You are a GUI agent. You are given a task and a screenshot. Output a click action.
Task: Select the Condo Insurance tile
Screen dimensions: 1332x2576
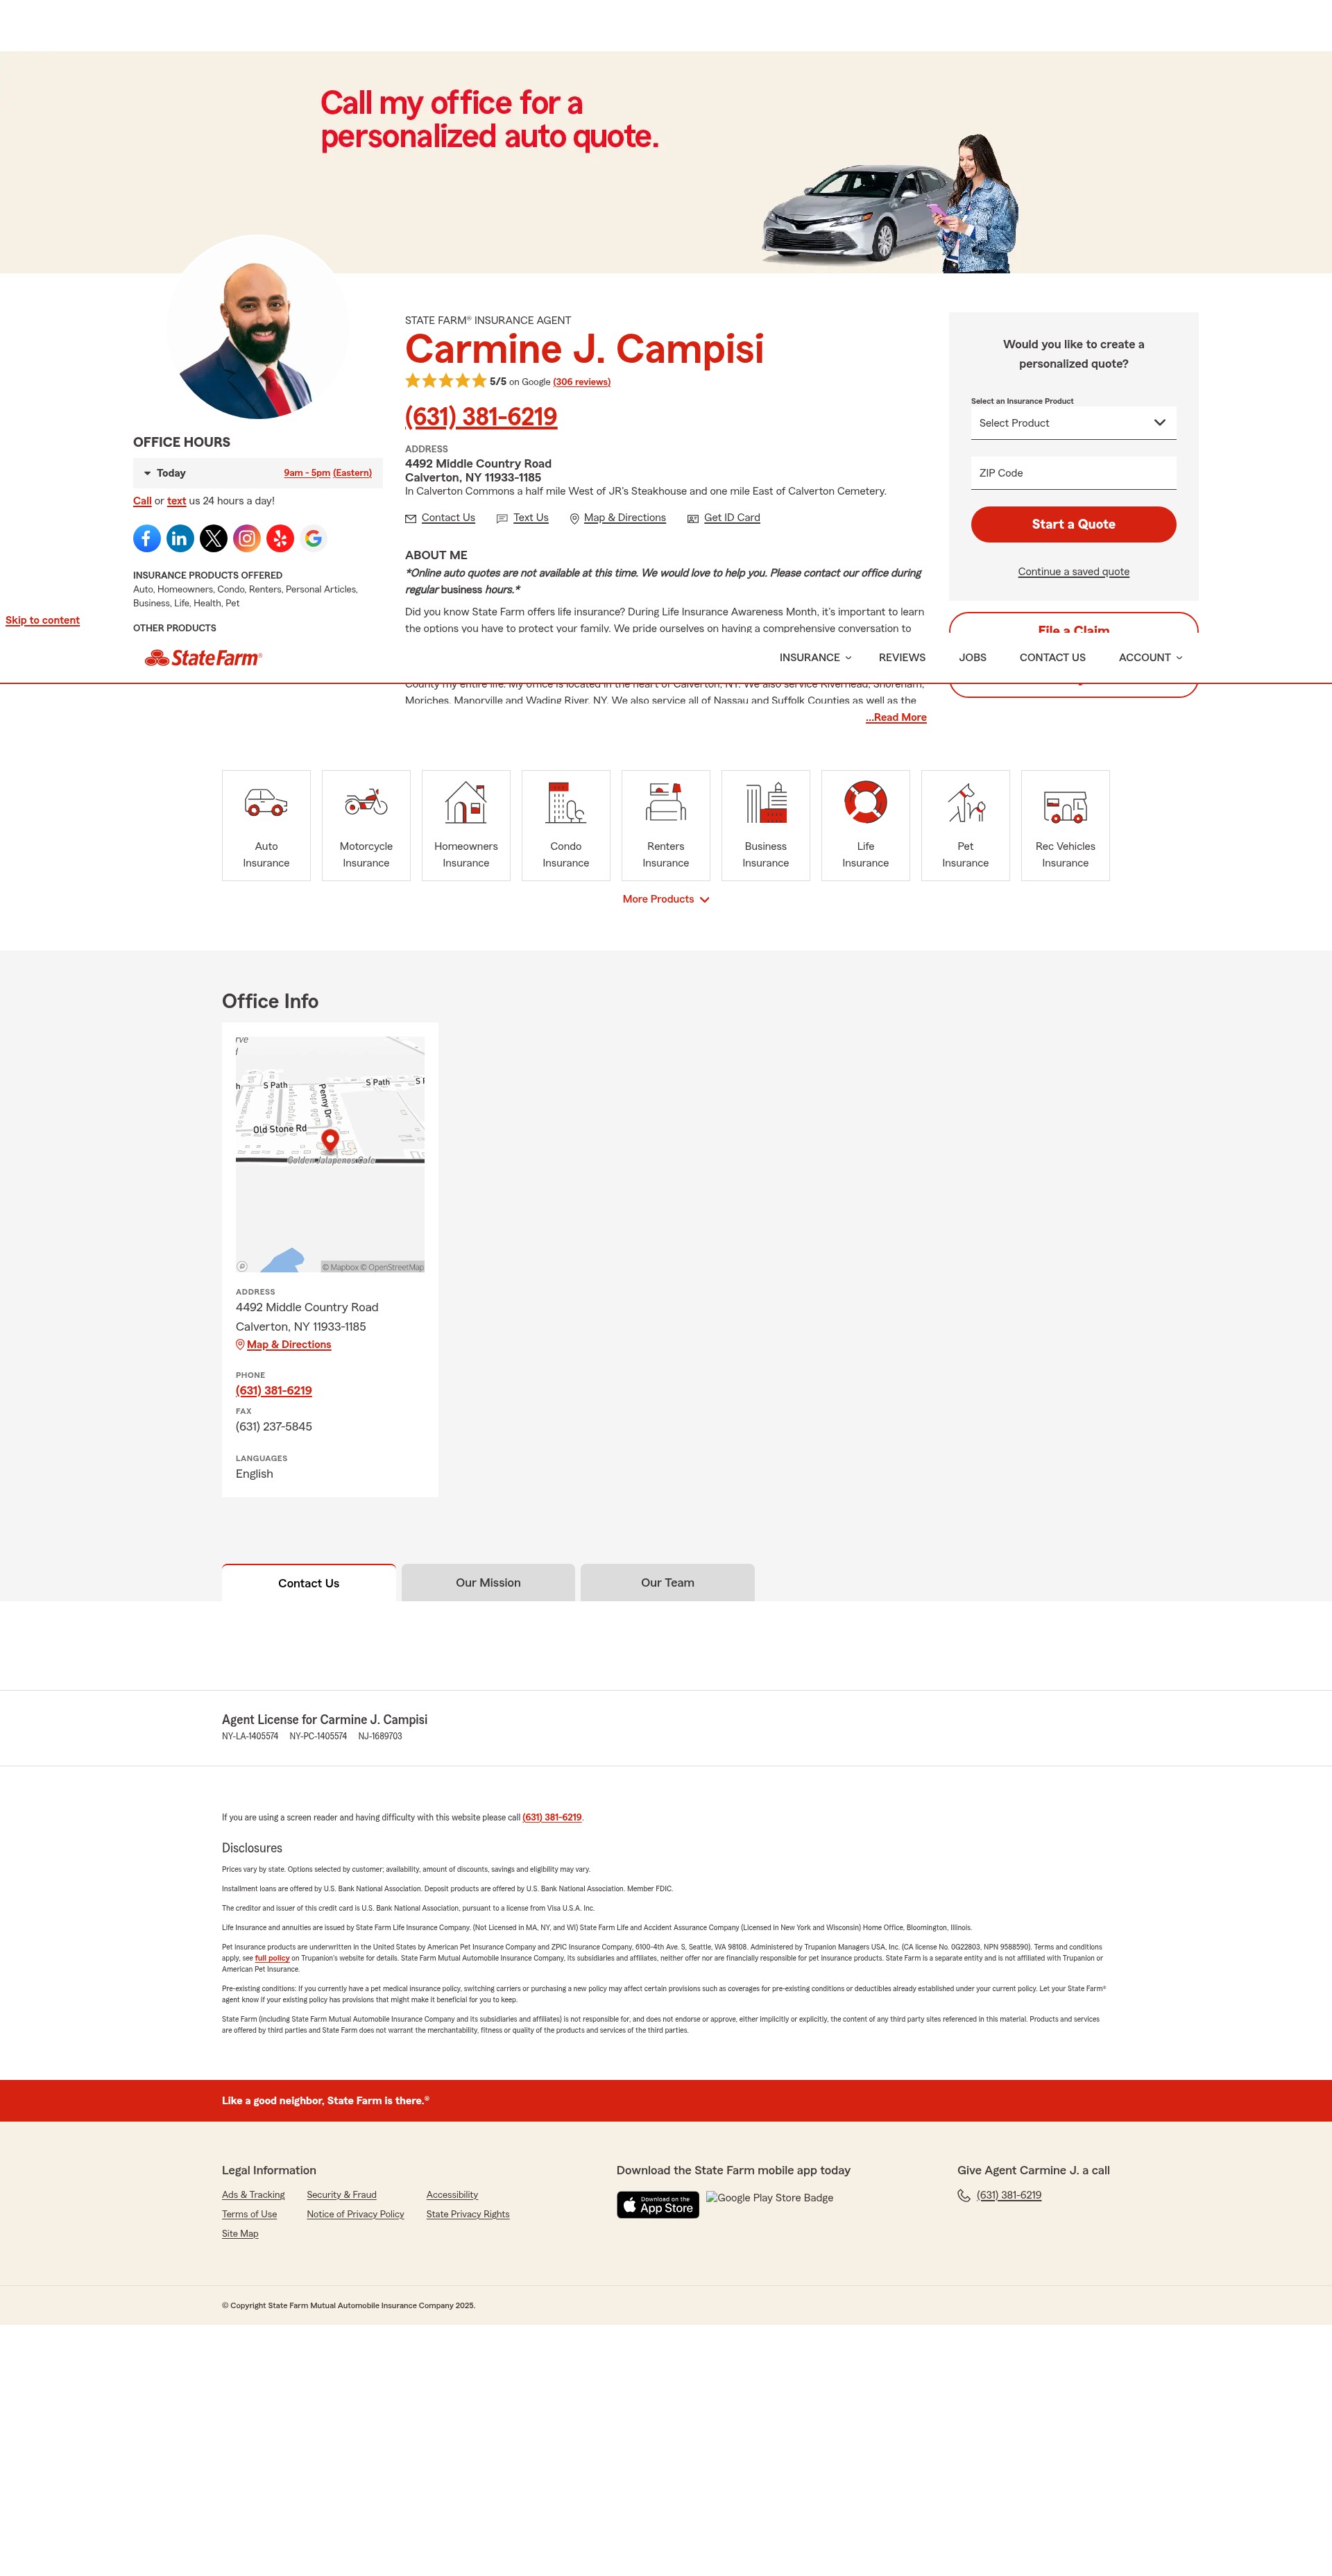[x=566, y=825]
